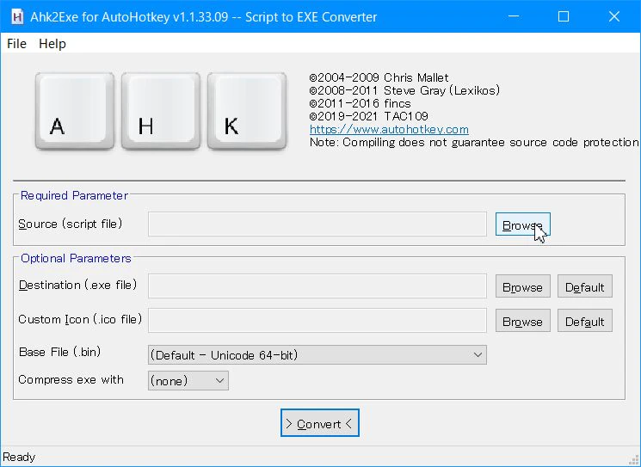Screen dimensions: 641x467
Task: Click the Ahk2Exe title bar app icon
Action: (x=16, y=16)
